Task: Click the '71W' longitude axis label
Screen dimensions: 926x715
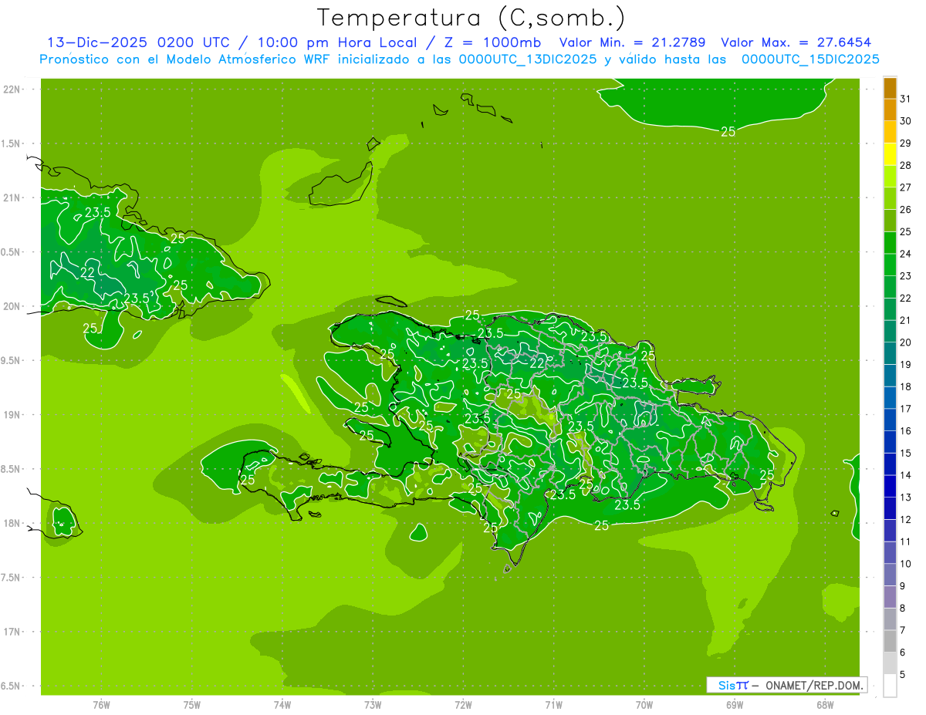Action: [553, 704]
